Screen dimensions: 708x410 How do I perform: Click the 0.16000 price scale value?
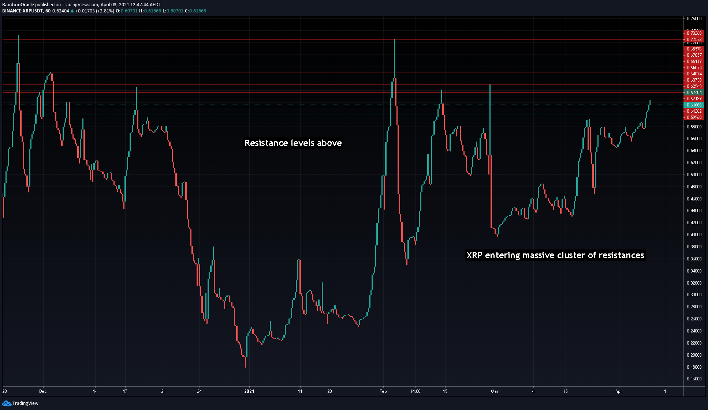[x=694, y=379]
